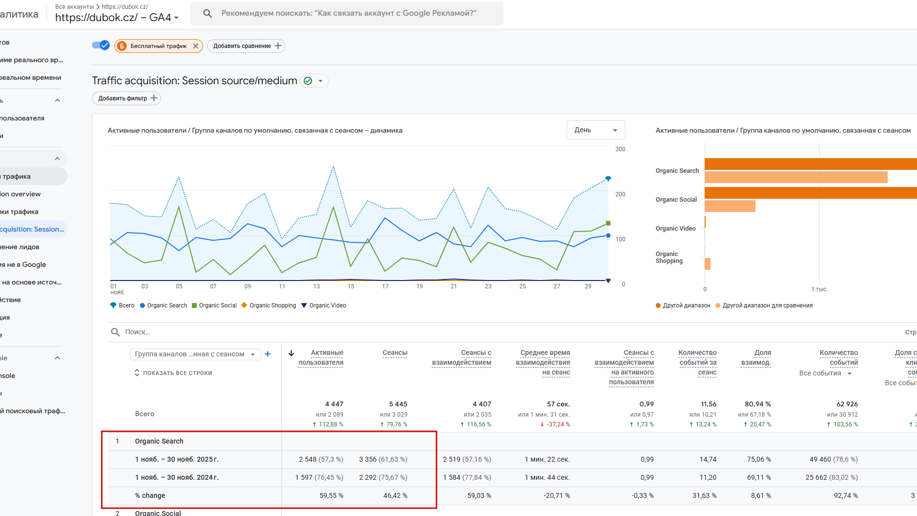Click the plus icon to add a dimension

pos(268,354)
